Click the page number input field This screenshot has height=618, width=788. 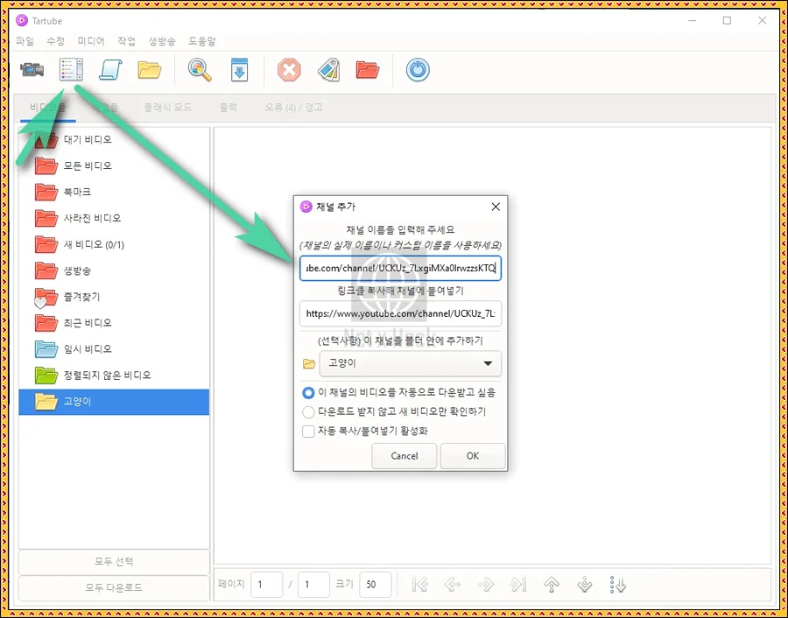pyautogui.click(x=266, y=584)
